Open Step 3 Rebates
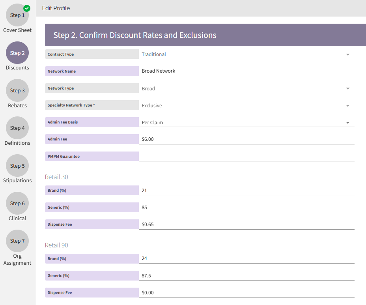 tap(17, 90)
